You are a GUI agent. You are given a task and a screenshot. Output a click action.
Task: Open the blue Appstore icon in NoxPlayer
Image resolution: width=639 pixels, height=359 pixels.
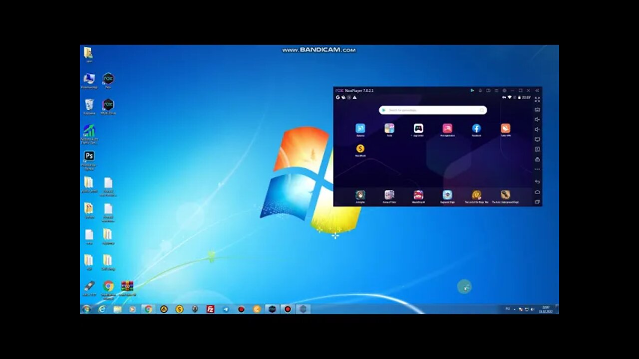tap(360, 129)
